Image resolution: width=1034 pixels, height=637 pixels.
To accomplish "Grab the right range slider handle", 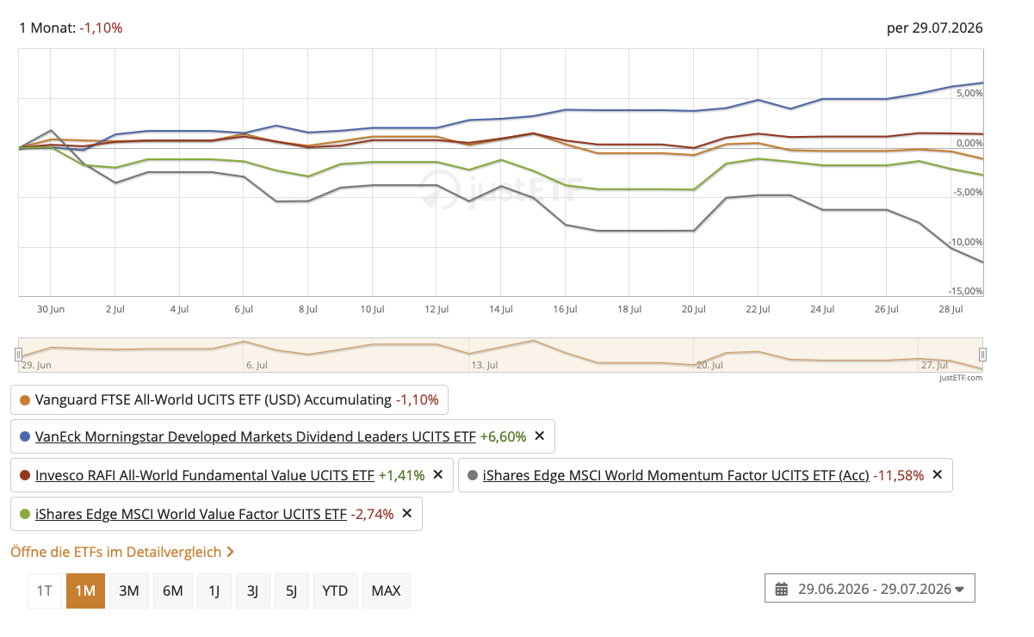I will (982, 355).
